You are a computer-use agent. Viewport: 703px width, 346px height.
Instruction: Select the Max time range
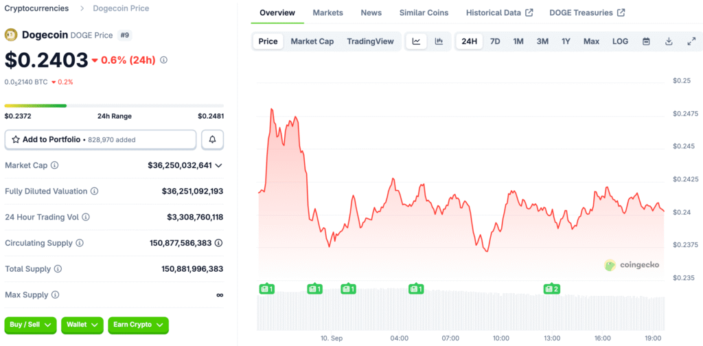(x=591, y=41)
